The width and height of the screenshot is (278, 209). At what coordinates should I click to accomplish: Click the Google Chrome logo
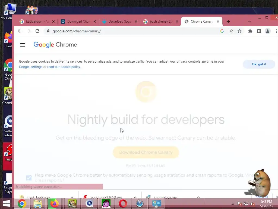pos(55,45)
